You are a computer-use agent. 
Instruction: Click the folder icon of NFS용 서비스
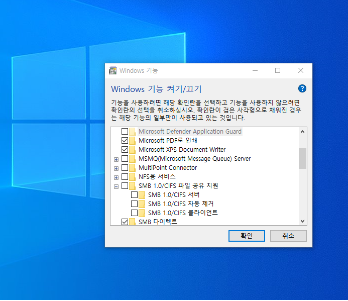tap(132, 176)
